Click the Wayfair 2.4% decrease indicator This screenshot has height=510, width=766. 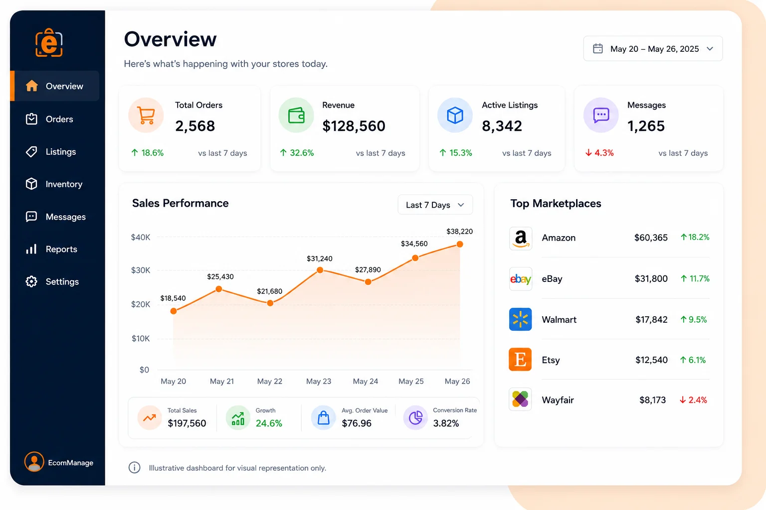click(x=693, y=400)
